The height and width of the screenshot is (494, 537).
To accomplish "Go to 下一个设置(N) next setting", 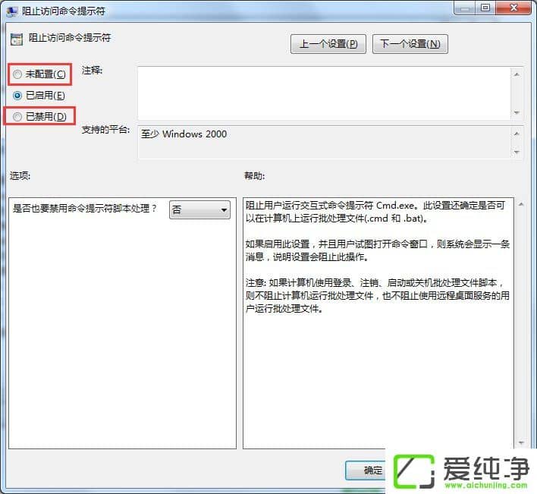I will point(410,44).
